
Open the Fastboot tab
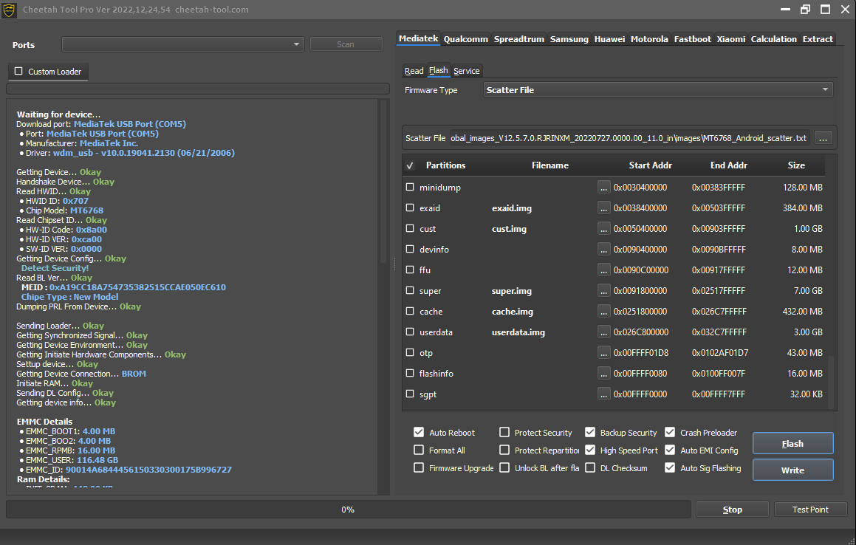coord(692,39)
